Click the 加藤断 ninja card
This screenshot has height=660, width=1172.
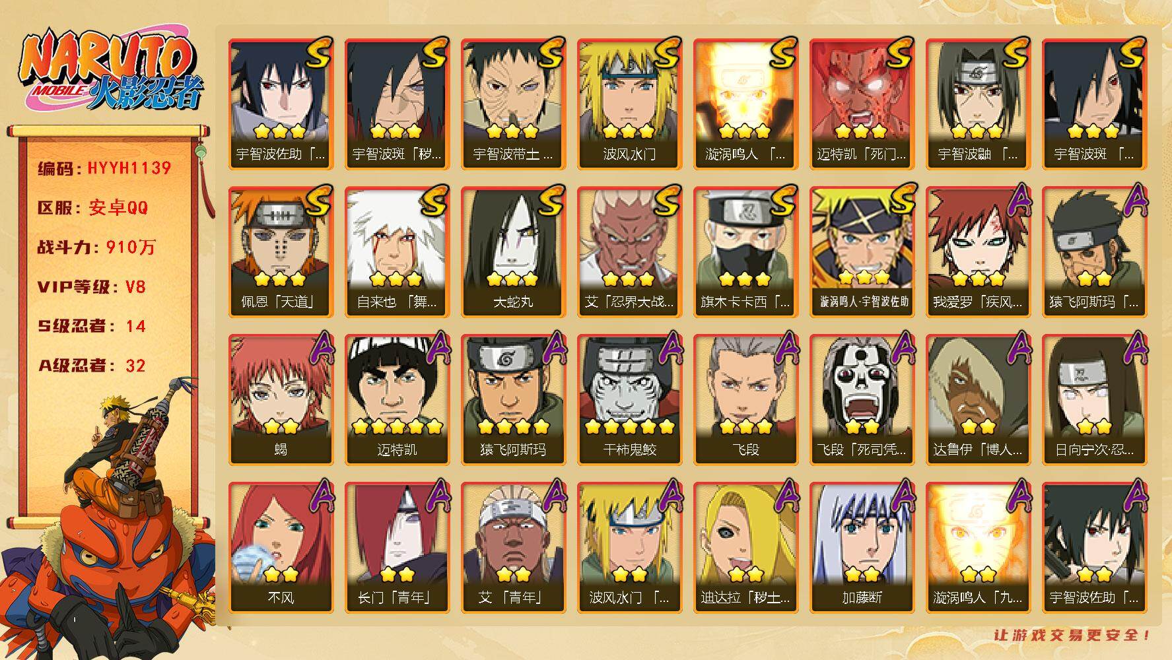(862, 547)
